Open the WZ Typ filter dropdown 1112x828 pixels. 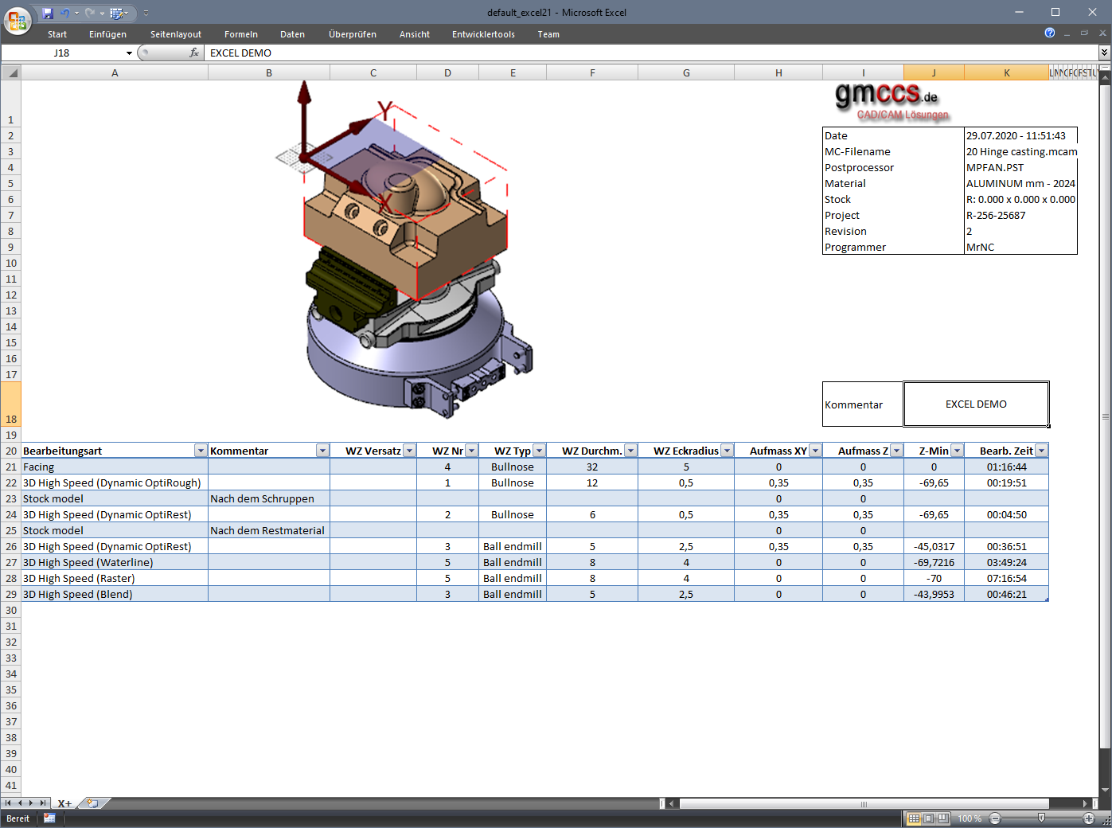[539, 451]
